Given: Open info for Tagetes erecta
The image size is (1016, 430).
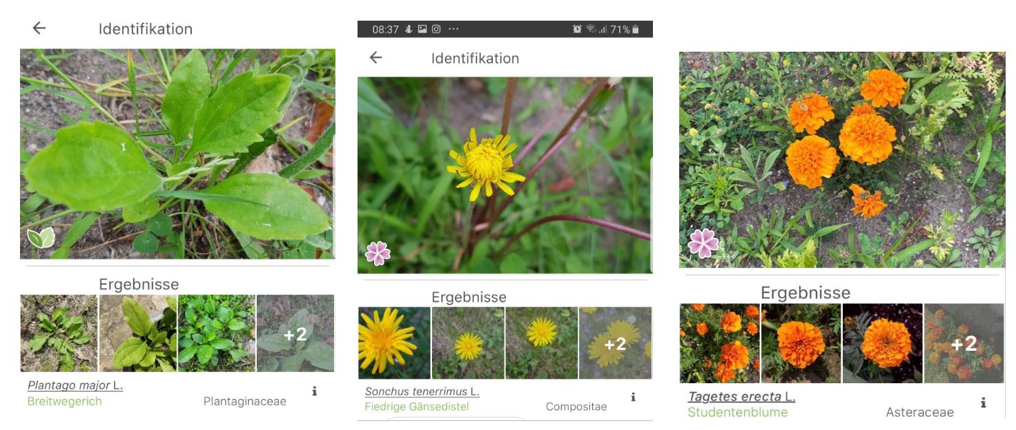Looking at the screenshot, I should click(983, 402).
